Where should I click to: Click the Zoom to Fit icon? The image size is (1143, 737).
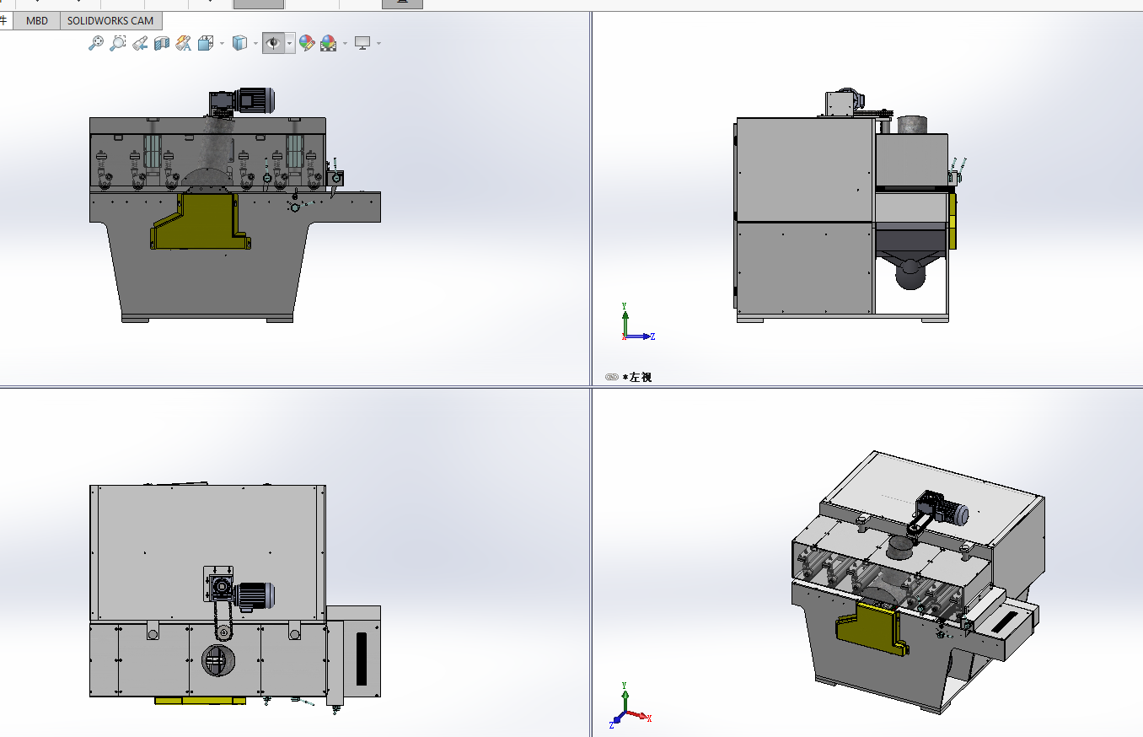pyautogui.click(x=96, y=43)
